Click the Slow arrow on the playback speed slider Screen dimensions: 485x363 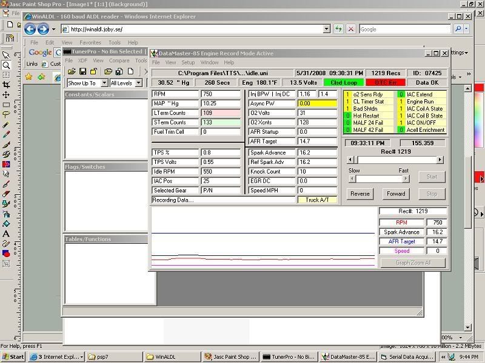352,178
